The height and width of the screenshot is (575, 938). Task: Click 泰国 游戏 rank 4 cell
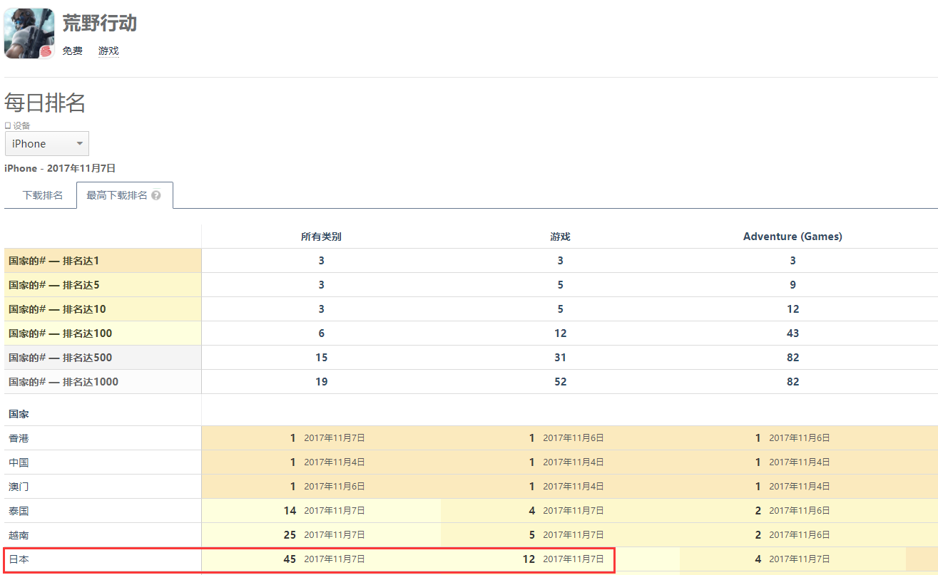560,511
